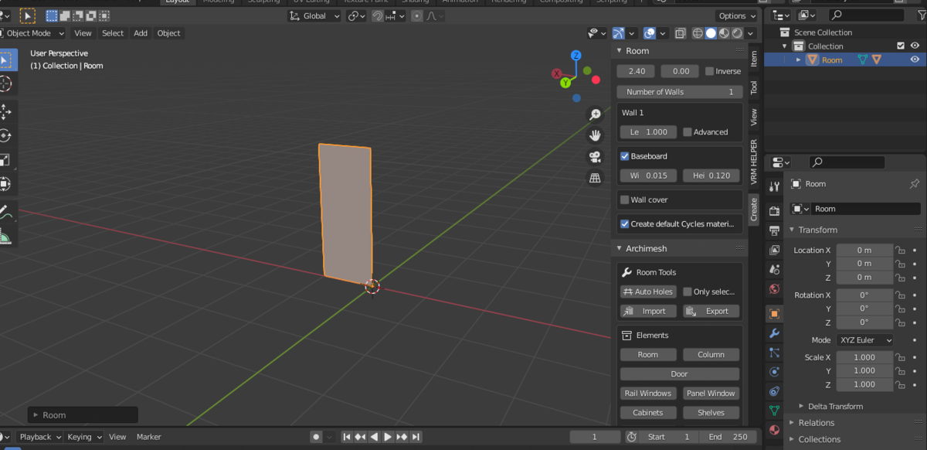Viewport: 927px width, 450px height.
Task: Click the Rail Windows button
Action: tap(648, 394)
